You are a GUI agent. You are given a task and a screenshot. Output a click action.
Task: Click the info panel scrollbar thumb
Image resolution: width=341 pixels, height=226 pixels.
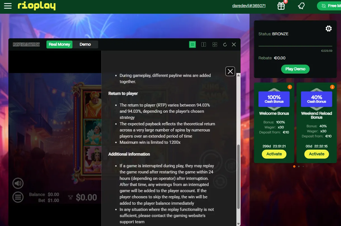coord(238,177)
